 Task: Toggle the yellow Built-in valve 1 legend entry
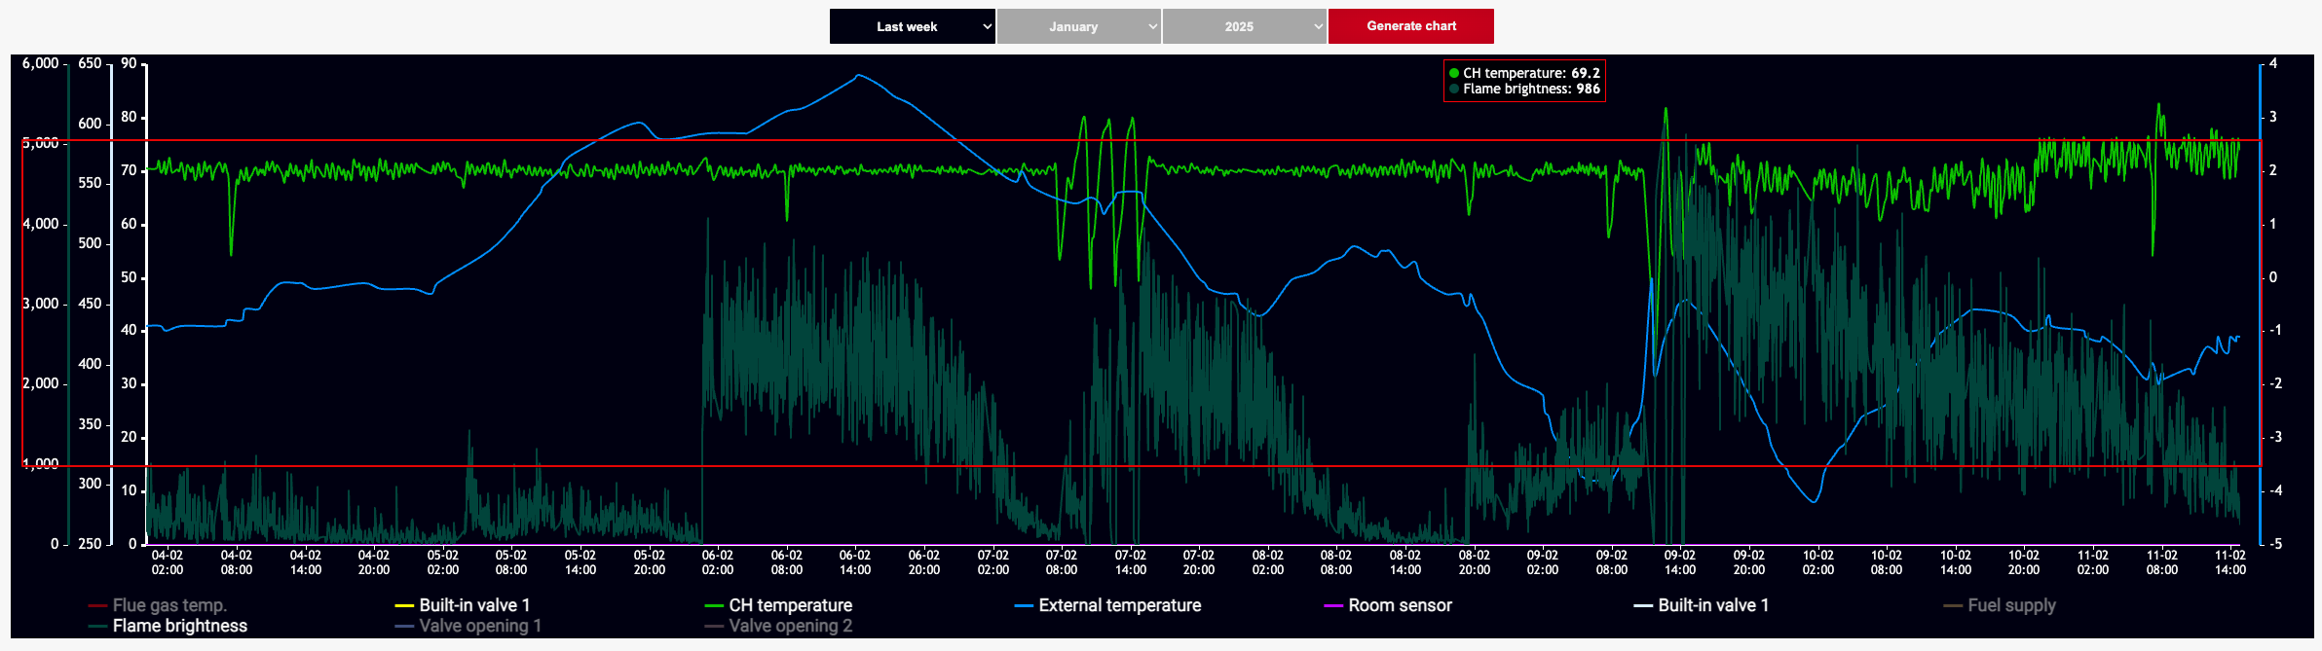(473, 605)
